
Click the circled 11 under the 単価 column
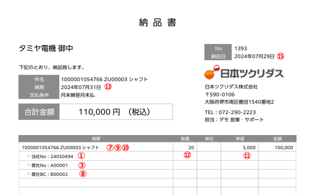coord(247,156)
